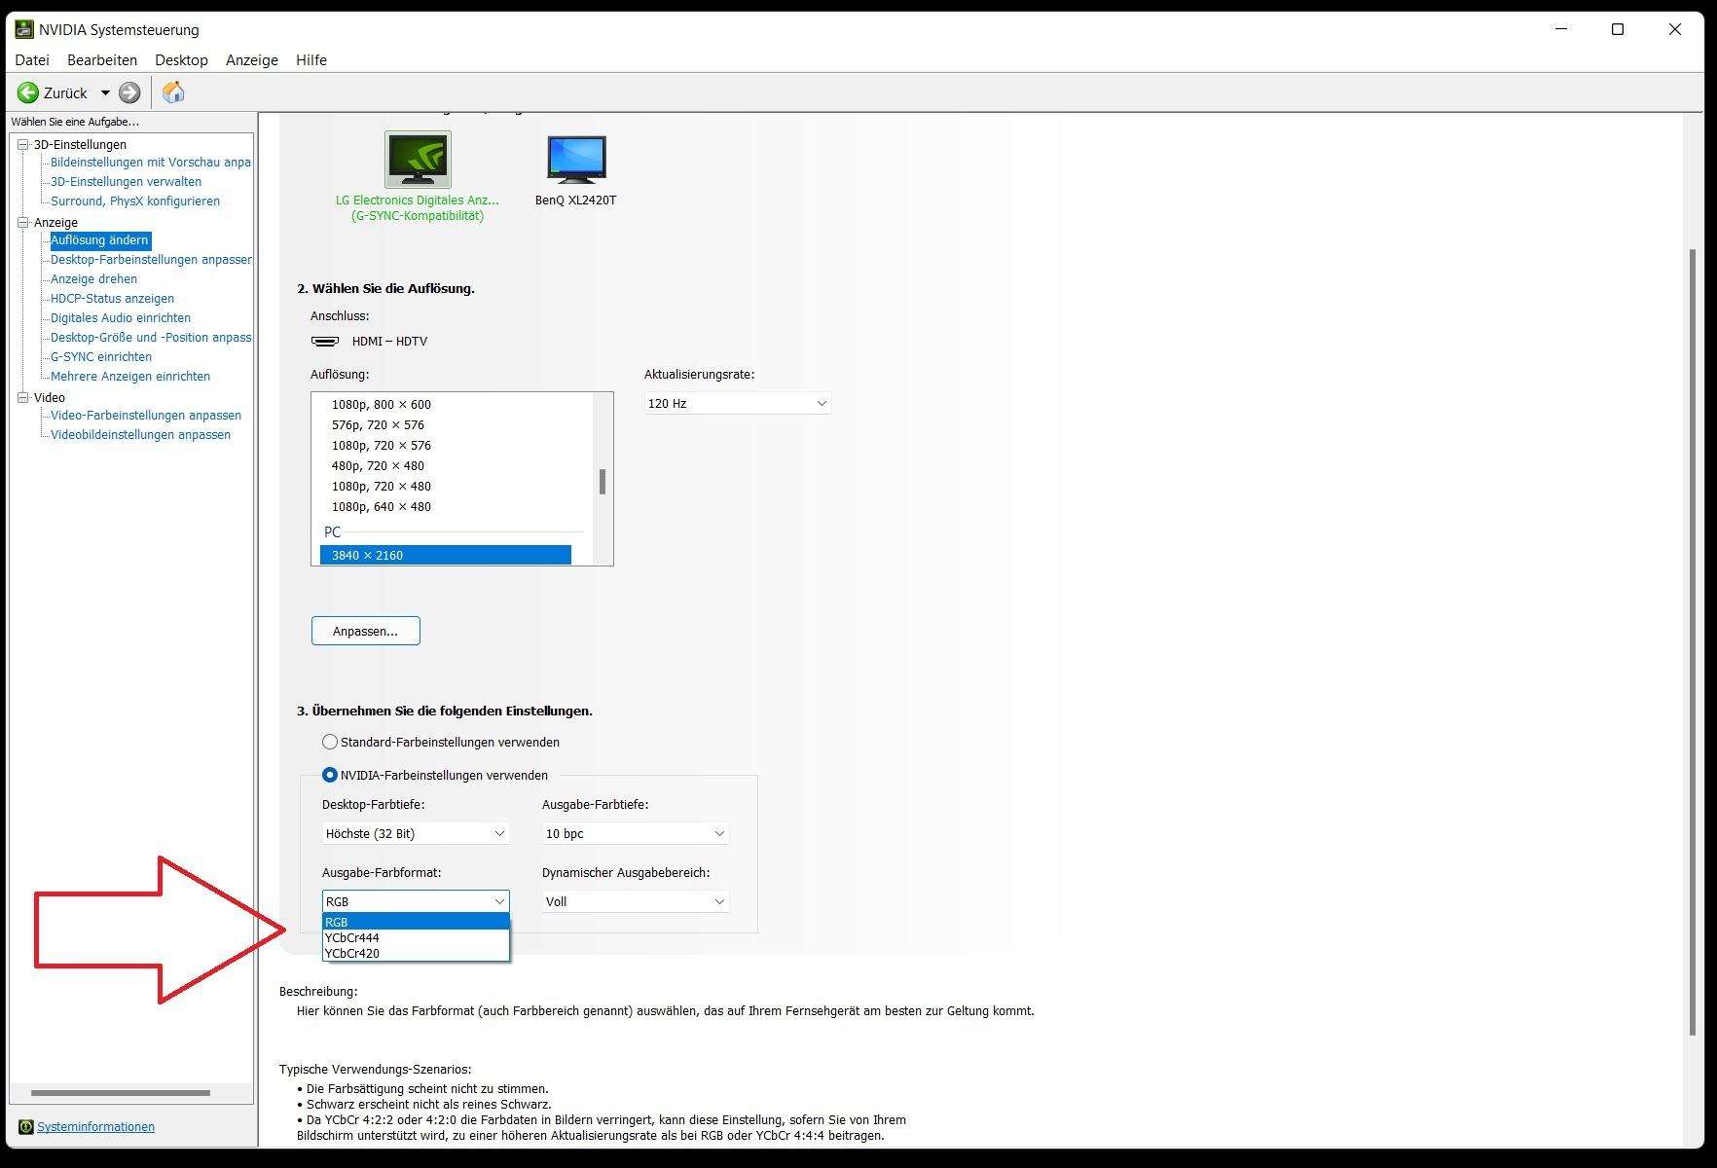Open the Zurück history dropdown arrow
This screenshot has width=1717, height=1168.
(x=105, y=93)
